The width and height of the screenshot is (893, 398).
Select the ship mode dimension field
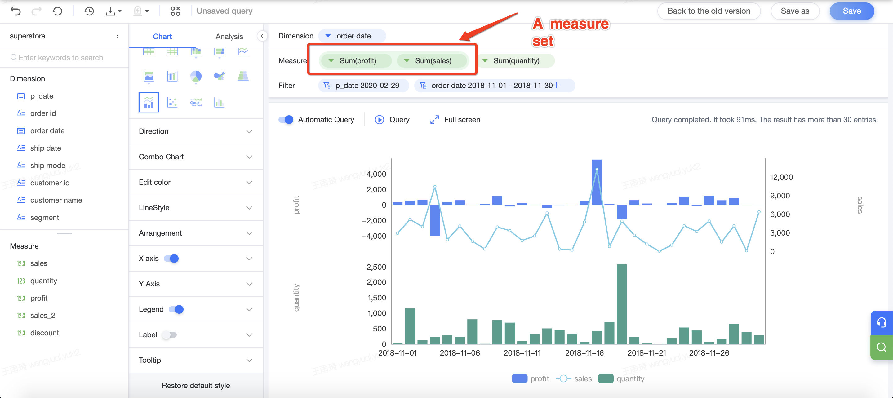click(47, 166)
